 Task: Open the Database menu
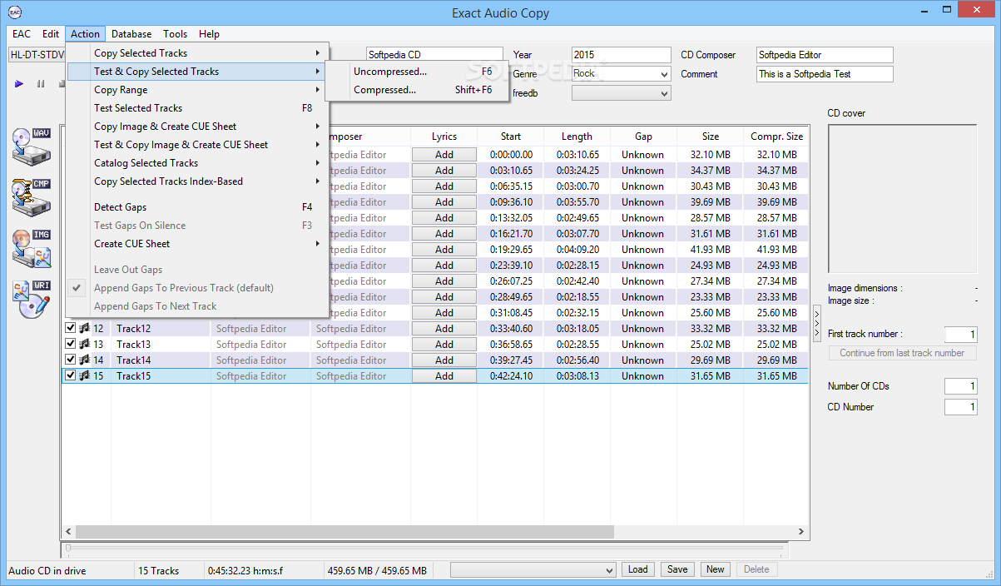[131, 34]
